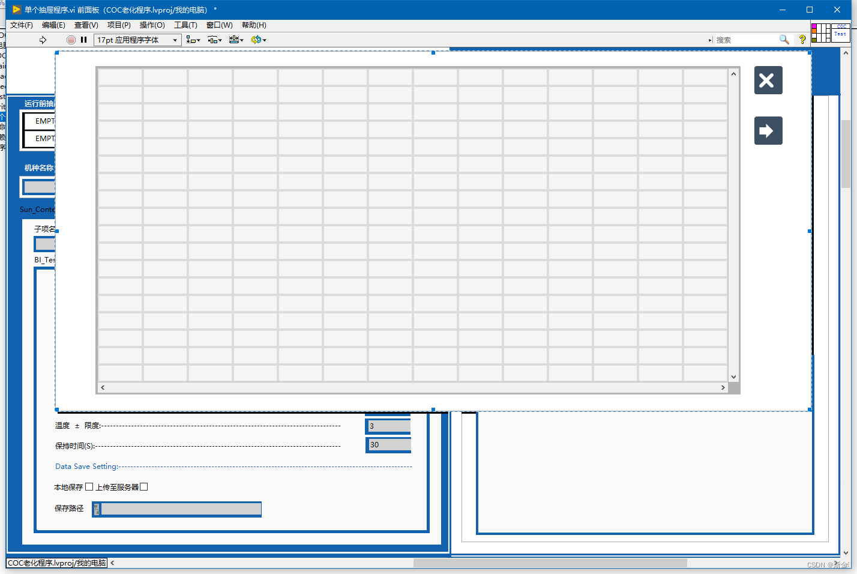Image resolution: width=857 pixels, height=574 pixels.
Task: Click the table's scroll left arrow
Action: [x=103, y=387]
